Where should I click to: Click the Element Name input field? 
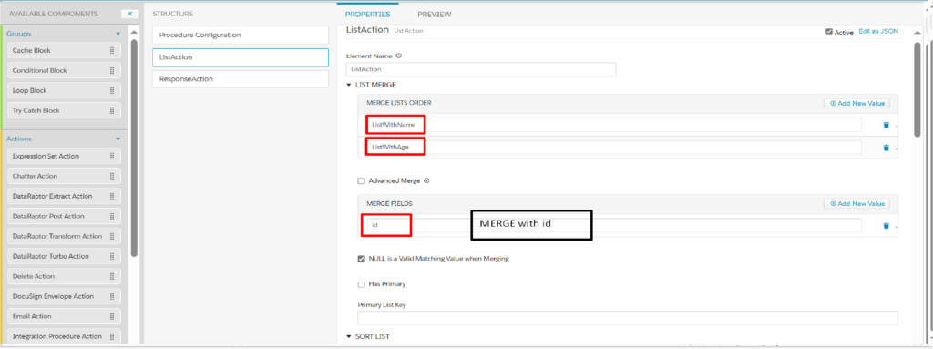click(481, 69)
